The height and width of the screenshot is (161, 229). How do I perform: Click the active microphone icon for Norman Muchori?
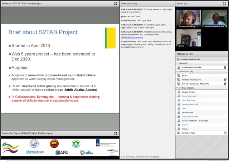(x=225, y=80)
